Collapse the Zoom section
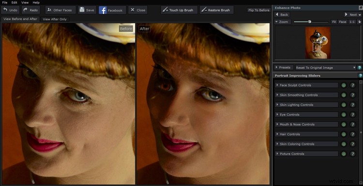363x186 pixels. point(283,22)
